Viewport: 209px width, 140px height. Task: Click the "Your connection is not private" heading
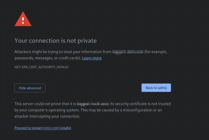56,41
